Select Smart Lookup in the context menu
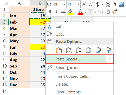Image resolution: width=126 pixels, height=95 pixels. [68, 68]
